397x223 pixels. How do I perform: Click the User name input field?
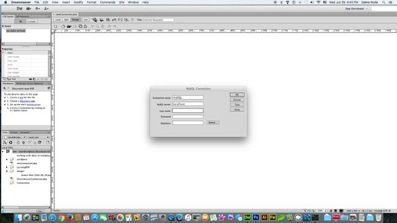click(187, 110)
